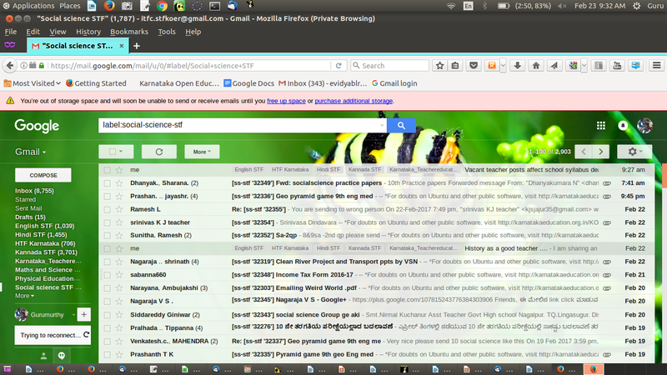This screenshot has height=375, width=667.
Task: Select checkbox for Prashanth T K message
Action: click(x=107, y=355)
